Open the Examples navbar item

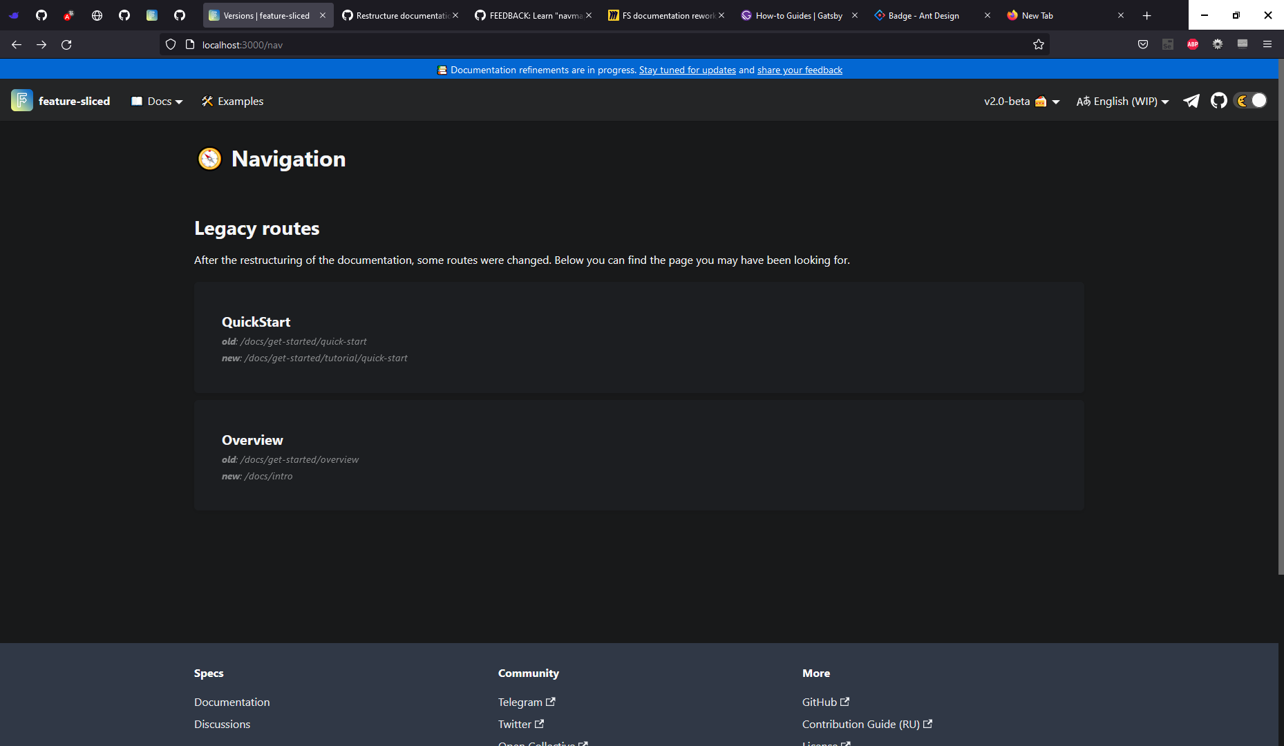(232, 102)
